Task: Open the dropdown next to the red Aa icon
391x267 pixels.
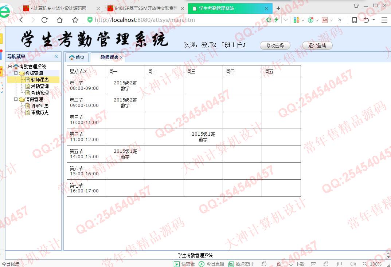Action: (331, 20)
